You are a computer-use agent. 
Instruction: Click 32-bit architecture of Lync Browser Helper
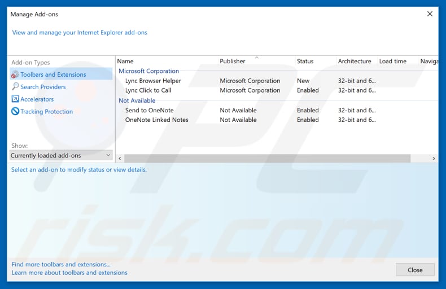[357, 81]
